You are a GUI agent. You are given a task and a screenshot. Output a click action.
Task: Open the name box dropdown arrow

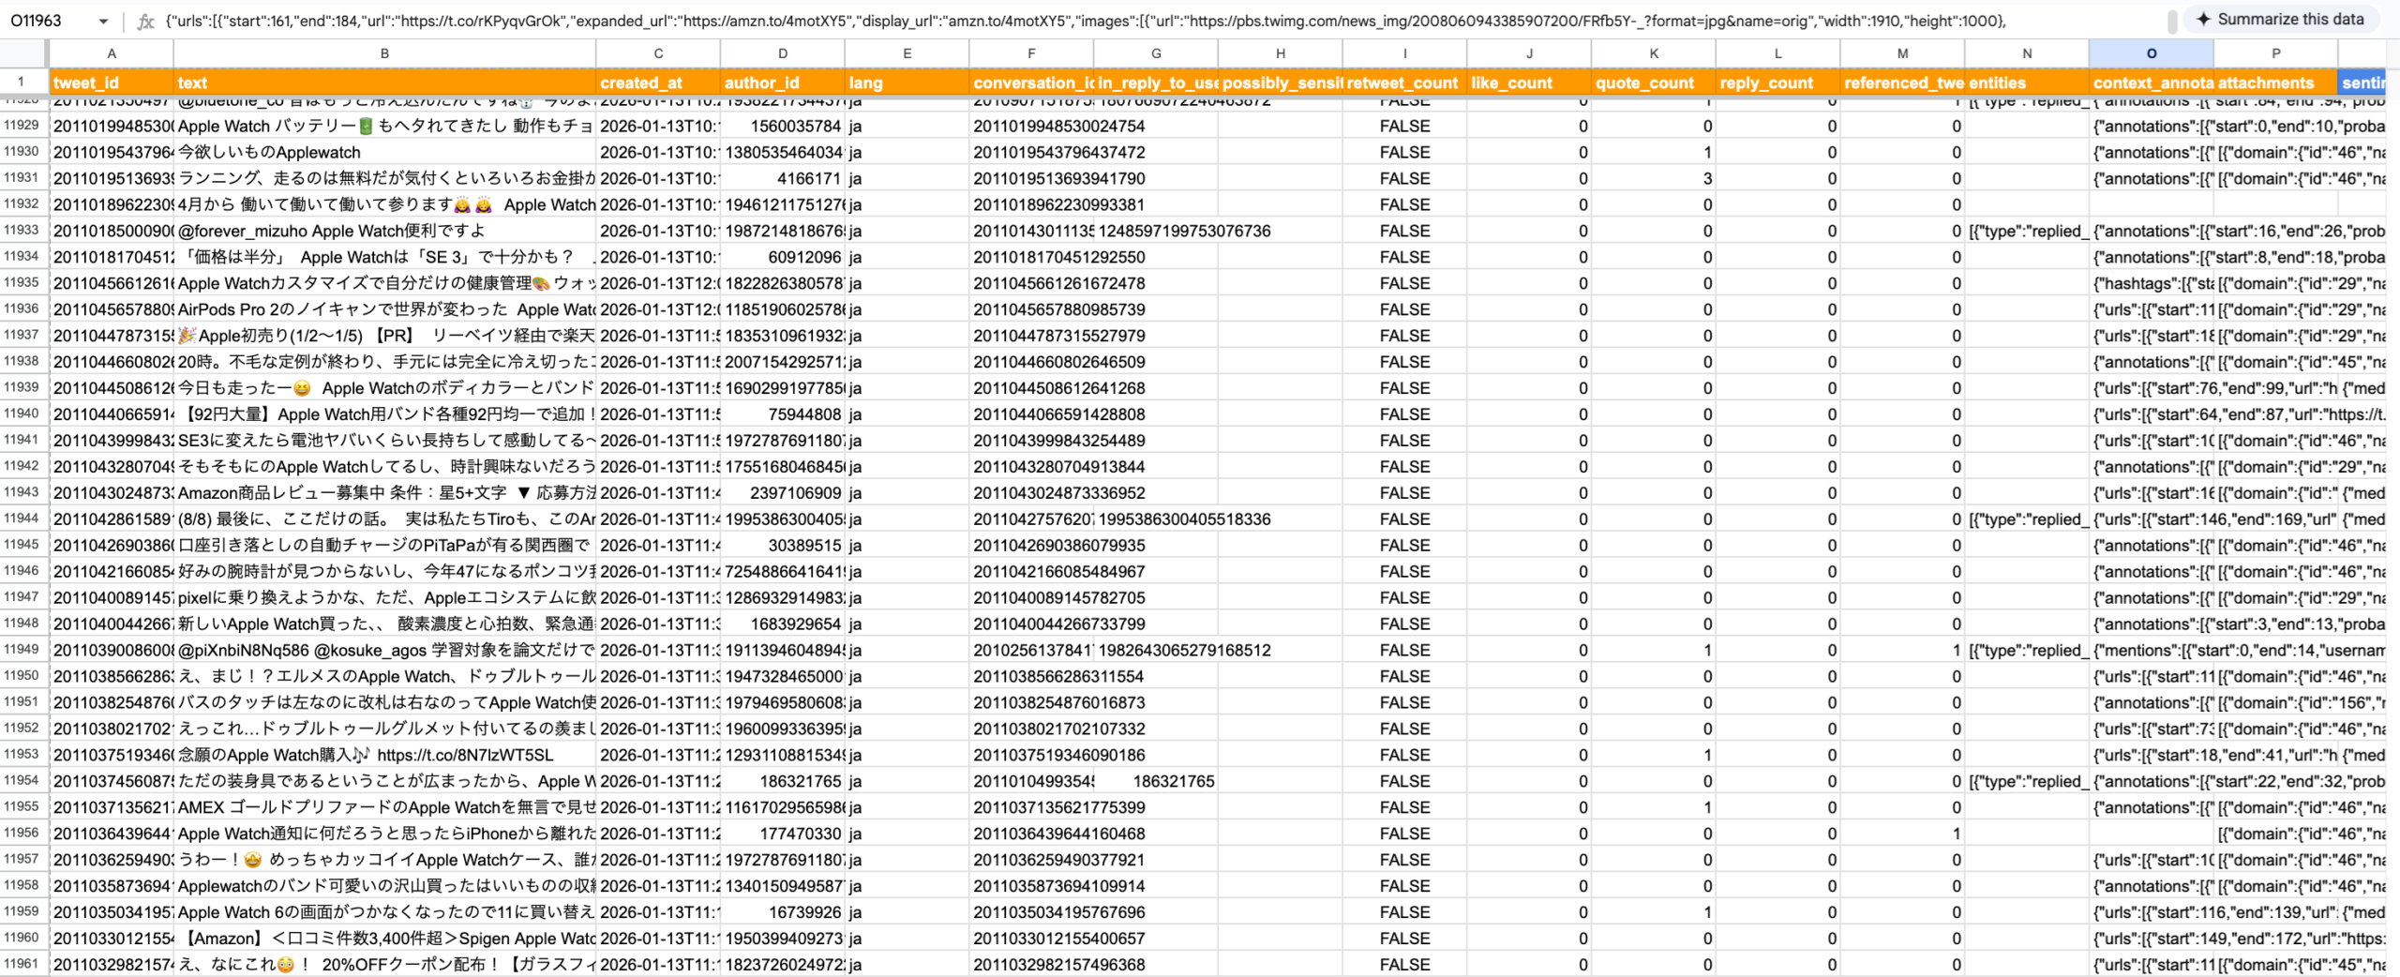(103, 21)
